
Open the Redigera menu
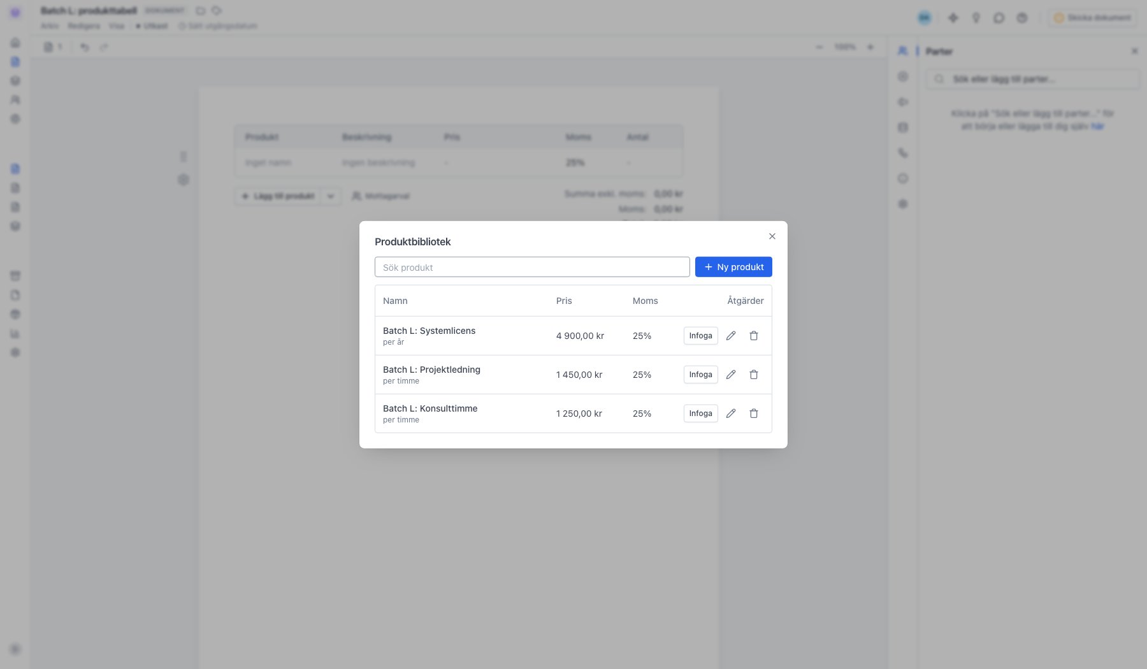click(83, 26)
